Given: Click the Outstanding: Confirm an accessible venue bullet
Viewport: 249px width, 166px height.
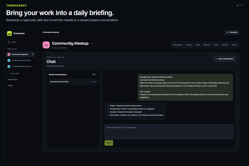Looking at the screenshot, I should point(132,109).
